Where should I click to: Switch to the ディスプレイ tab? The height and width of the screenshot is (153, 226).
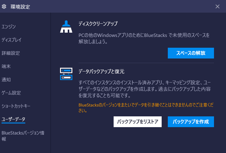(x=11, y=40)
